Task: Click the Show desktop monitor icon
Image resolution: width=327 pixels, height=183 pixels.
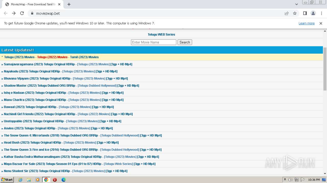Action: (x=324, y=180)
